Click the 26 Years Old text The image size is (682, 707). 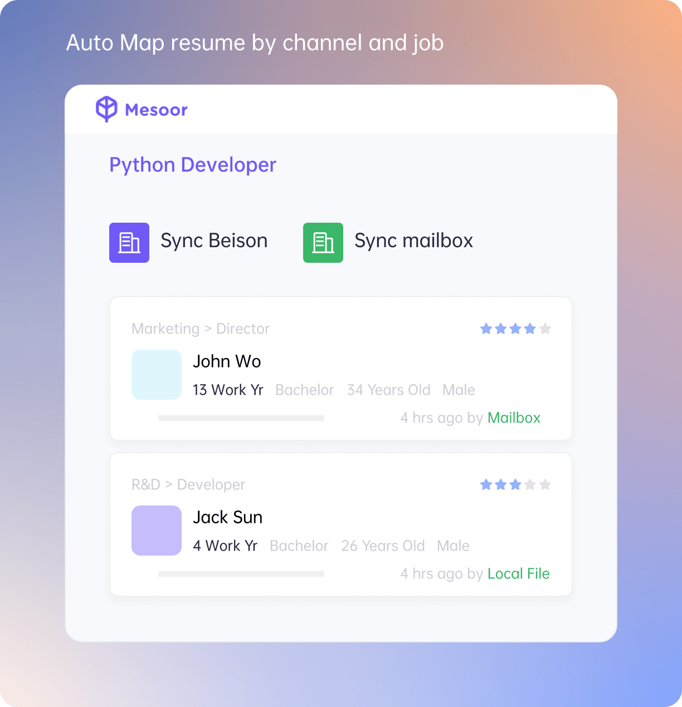click(383, 546)
